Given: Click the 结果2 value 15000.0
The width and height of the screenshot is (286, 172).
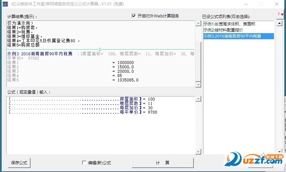Looking at the screenshot, I should [125, 67].
